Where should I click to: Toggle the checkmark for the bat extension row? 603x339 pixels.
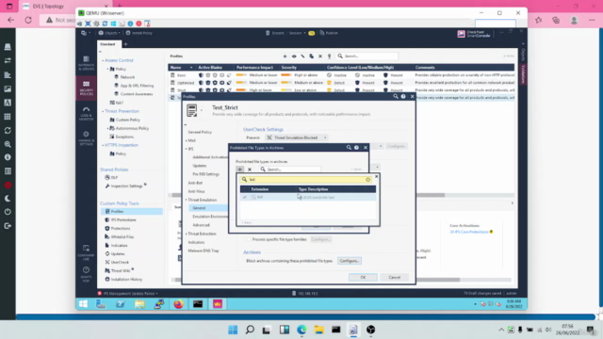(245, 197)
